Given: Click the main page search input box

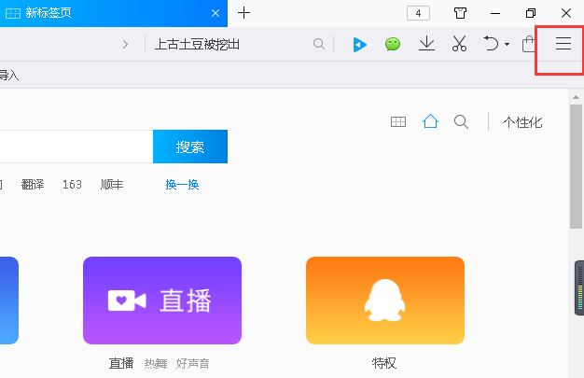Looking at the screenshot, I should point(76,147).
